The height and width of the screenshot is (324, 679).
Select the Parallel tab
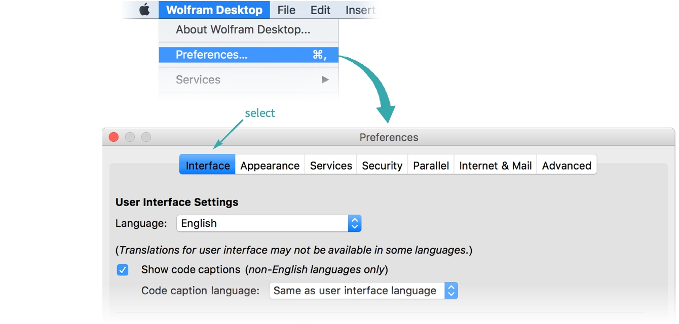click(431, 166)
